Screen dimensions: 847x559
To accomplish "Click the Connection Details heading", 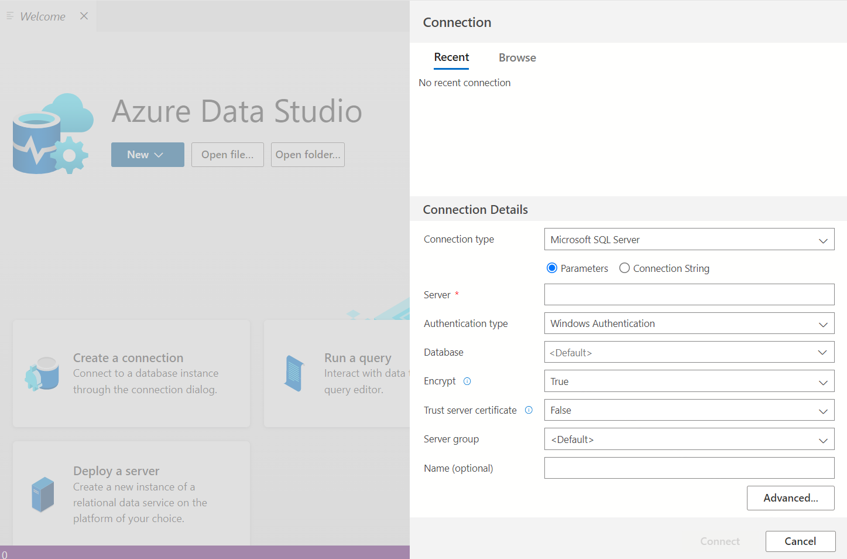I will (x=475, y=210).
